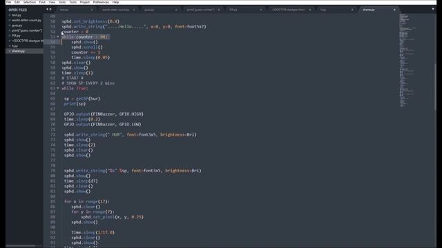Open h.py in the OPEN FILES sidebar
This screenshot has height=248, width=442.
[x=15, y=46]
